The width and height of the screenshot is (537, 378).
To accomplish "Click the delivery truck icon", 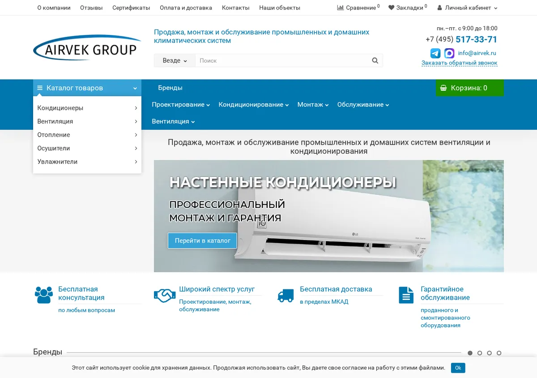I will [x=286, y=295].
